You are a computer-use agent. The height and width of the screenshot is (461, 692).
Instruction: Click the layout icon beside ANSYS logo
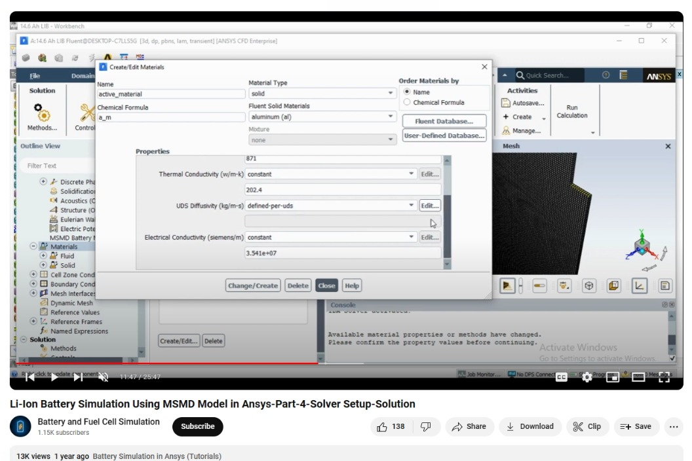coord(624,75)
